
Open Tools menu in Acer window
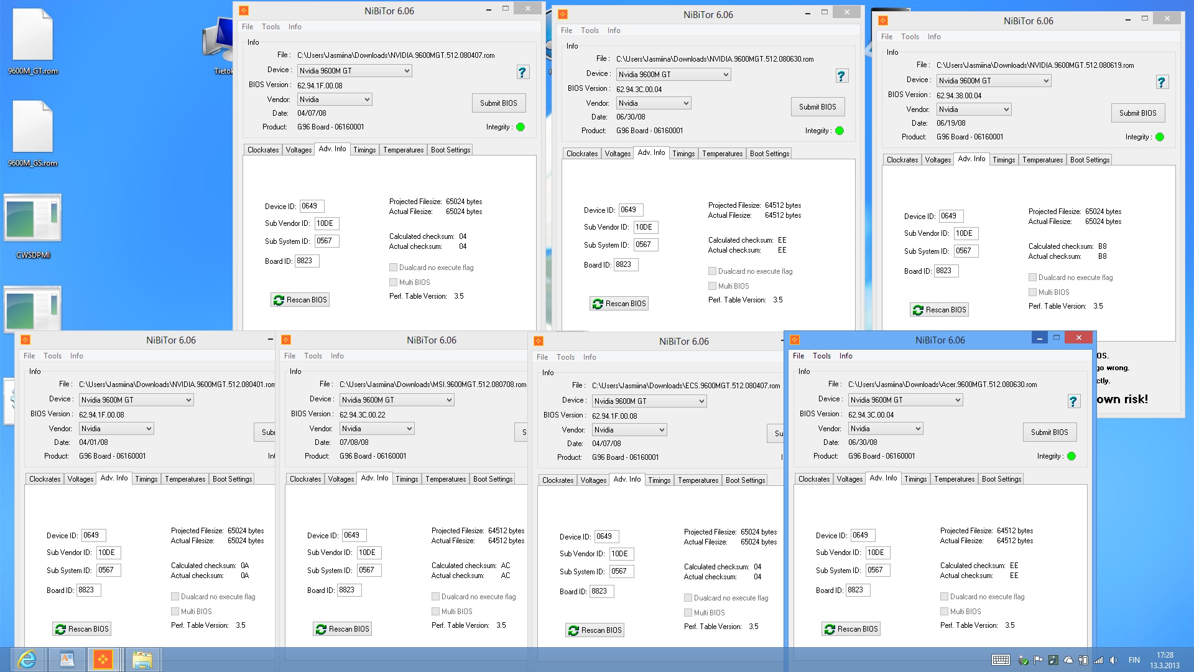(x=821, y=356)
